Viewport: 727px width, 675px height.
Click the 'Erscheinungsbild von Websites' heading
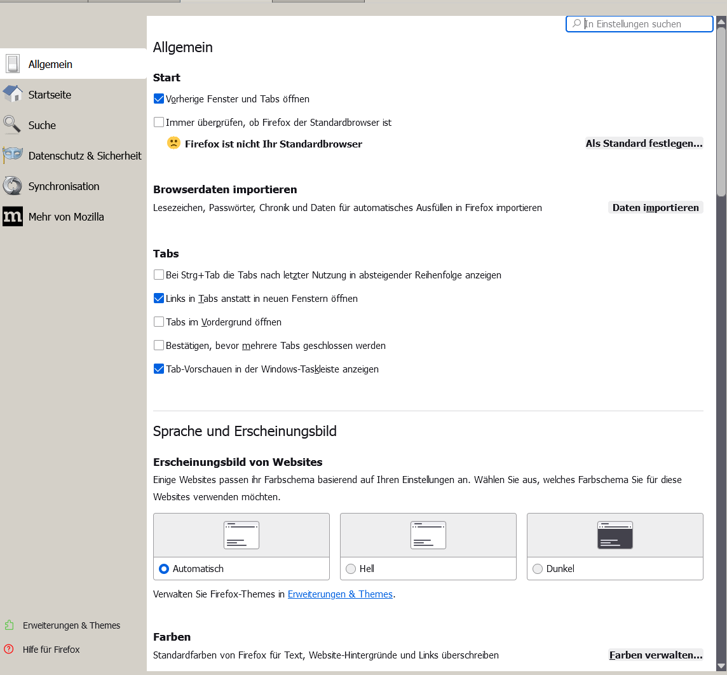point(238,461)
